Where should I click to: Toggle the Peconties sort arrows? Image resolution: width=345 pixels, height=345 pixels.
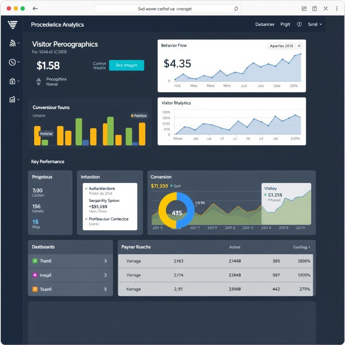tap(39, 82)
